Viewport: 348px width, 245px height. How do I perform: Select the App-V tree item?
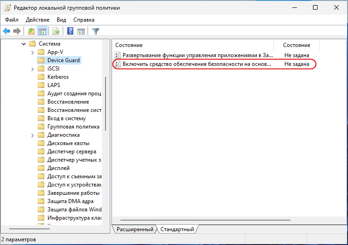(x=55, y=52)
